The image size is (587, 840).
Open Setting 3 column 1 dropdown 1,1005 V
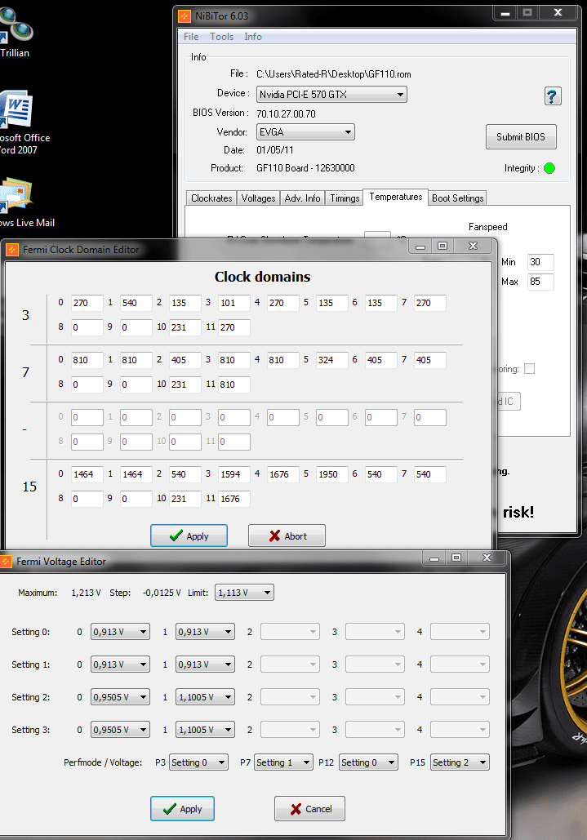coord(205,730)
